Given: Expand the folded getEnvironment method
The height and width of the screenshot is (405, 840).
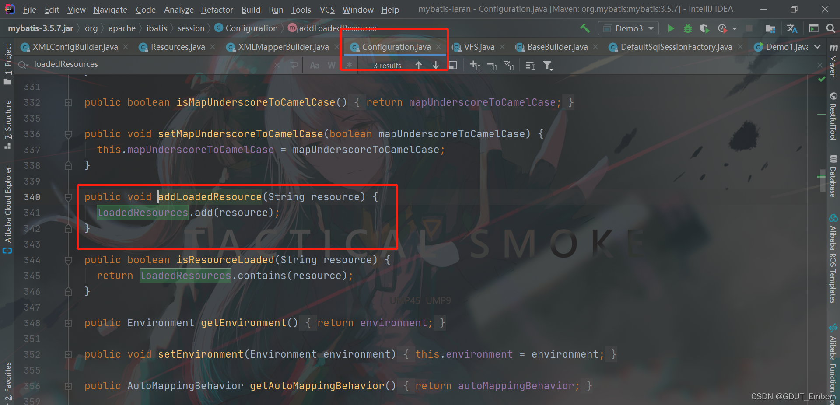Looking at the screenshot, I should coord(68,323).
